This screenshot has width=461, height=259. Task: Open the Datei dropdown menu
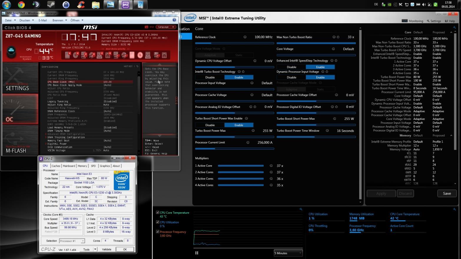coord(10,20)
